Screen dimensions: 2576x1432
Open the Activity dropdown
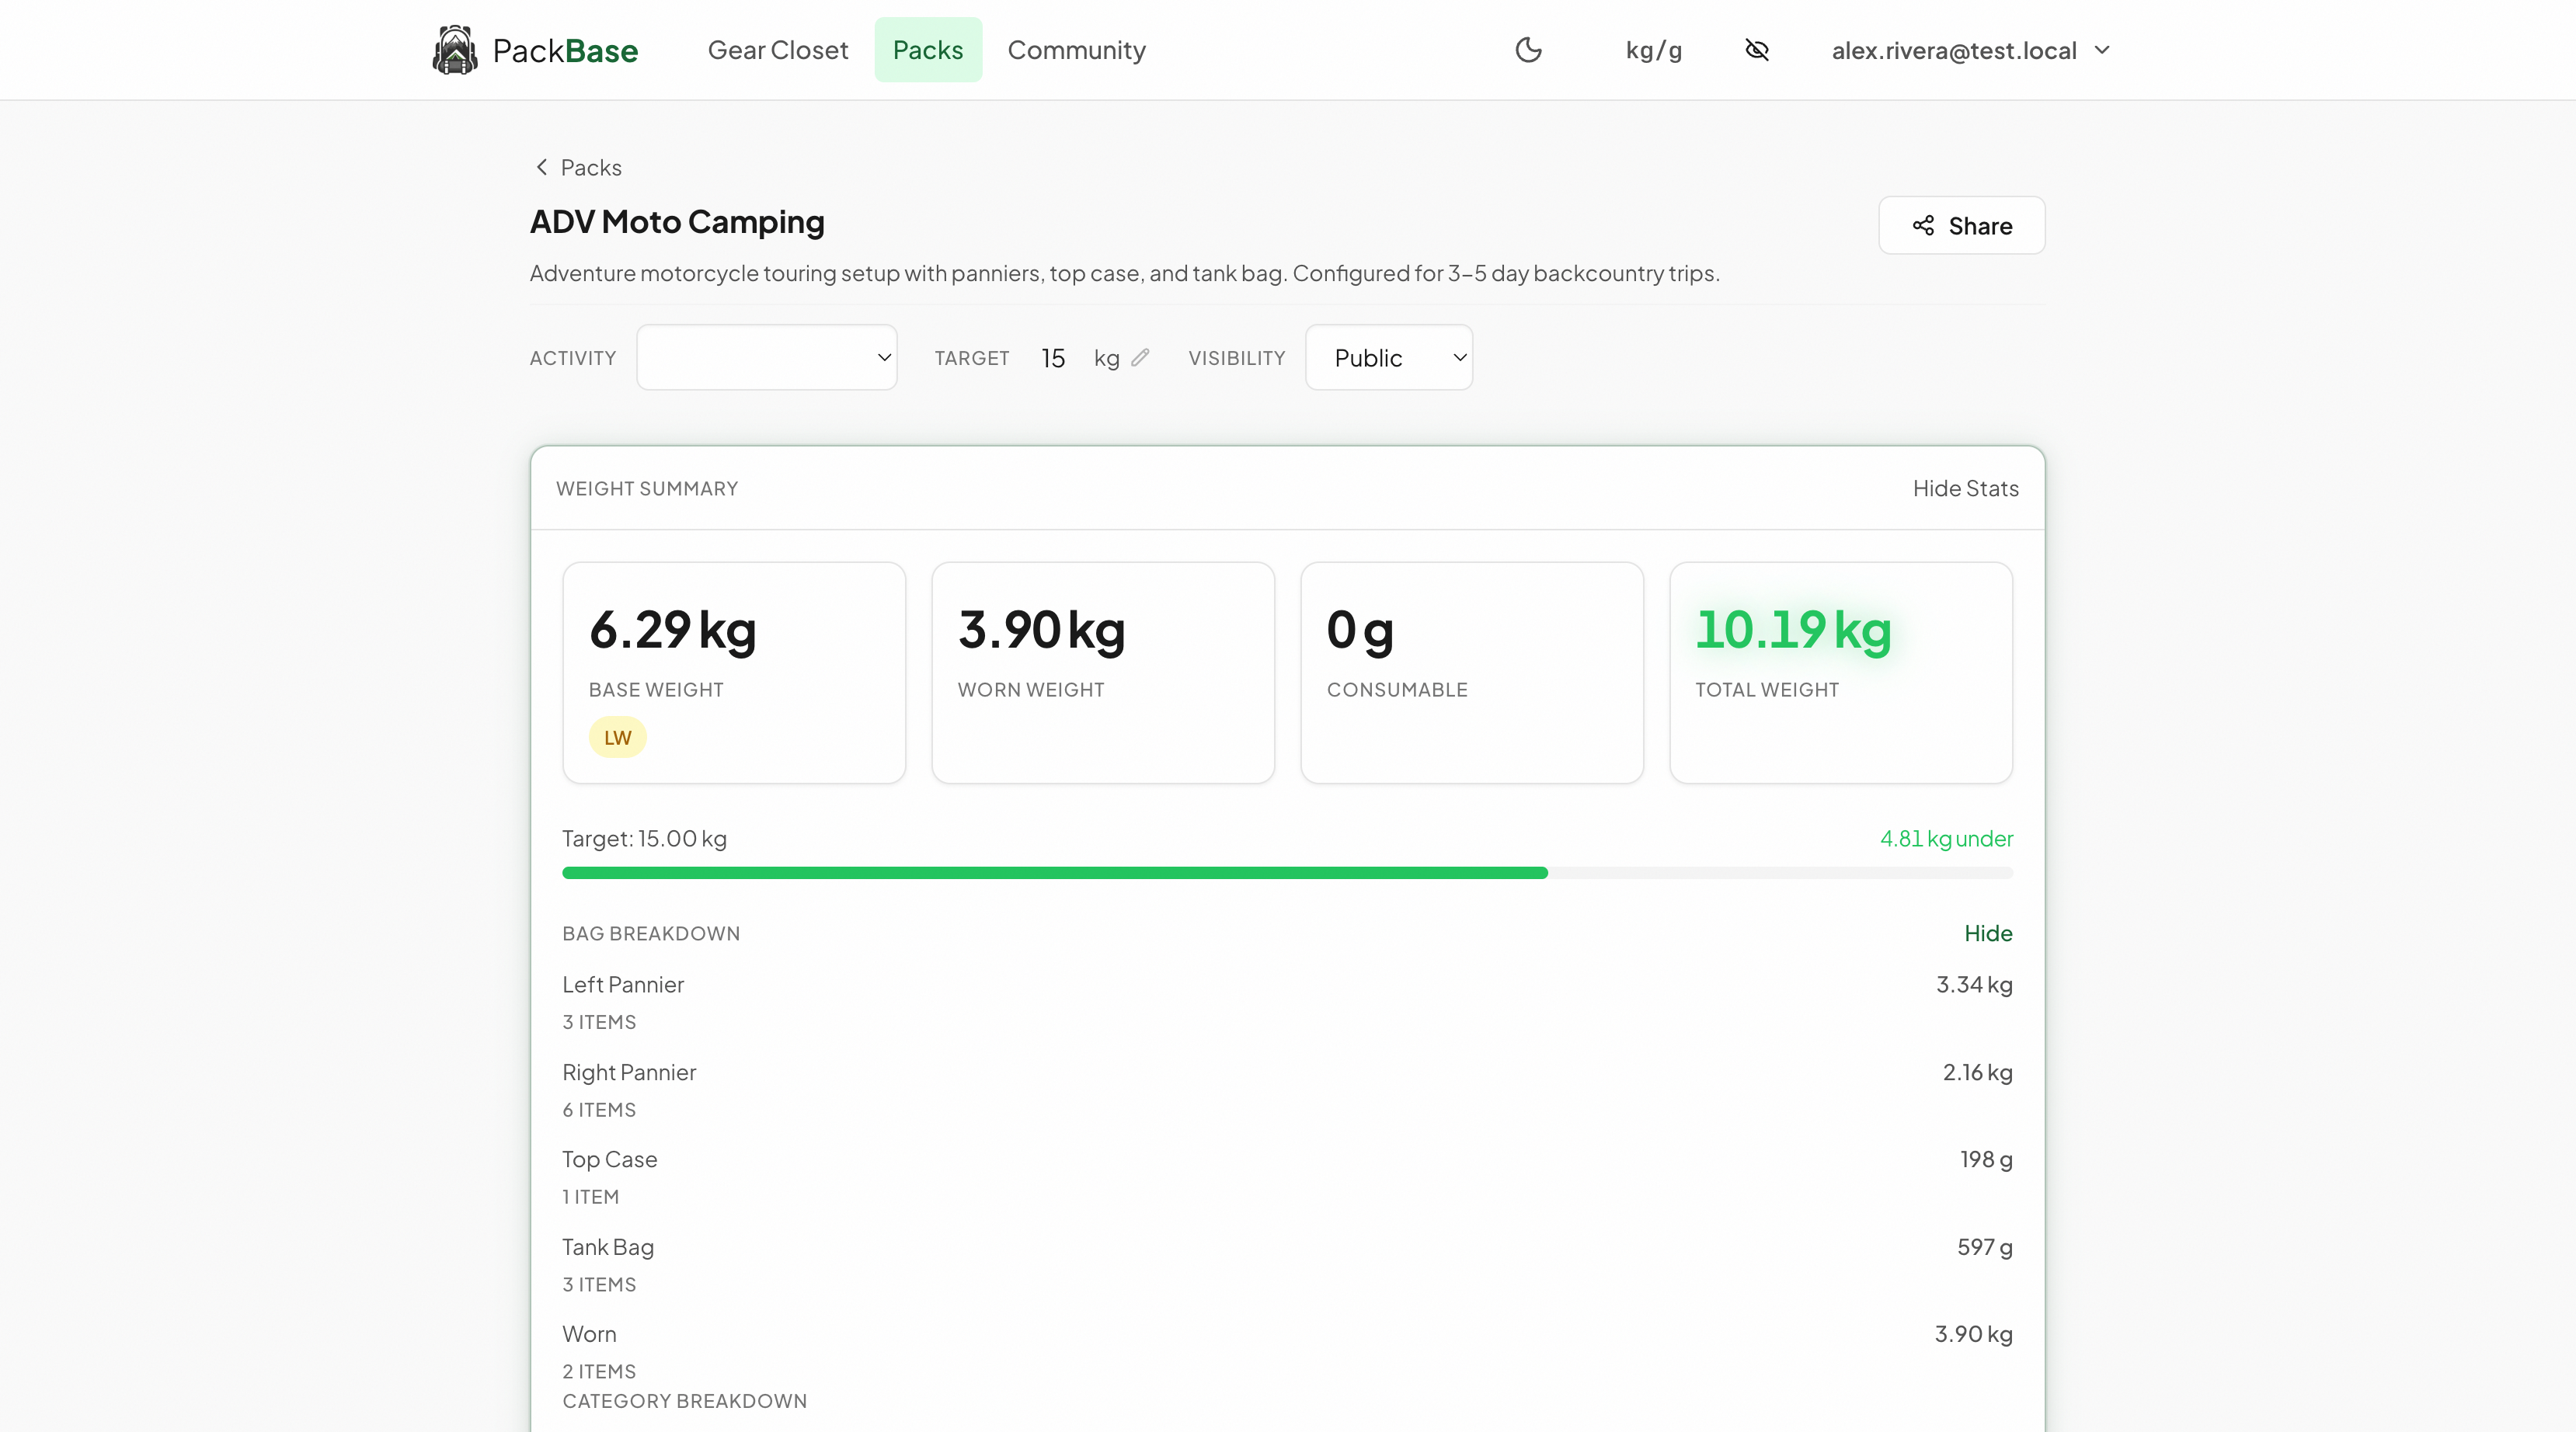tap(767, 357)
